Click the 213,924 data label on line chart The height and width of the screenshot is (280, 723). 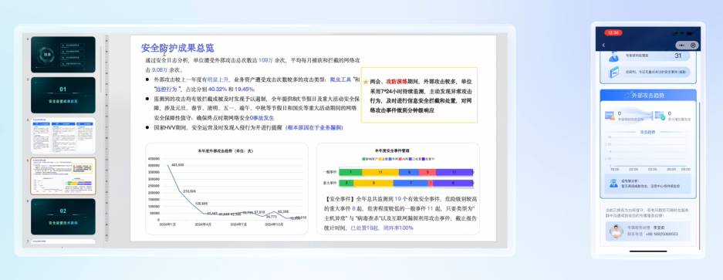pyautogui.click(x=190, y=191)
